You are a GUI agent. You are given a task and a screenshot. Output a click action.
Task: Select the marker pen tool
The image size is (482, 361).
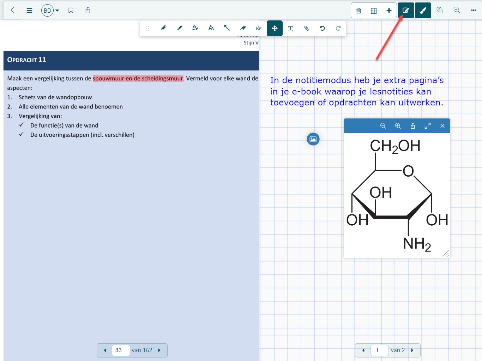[179, 28]
